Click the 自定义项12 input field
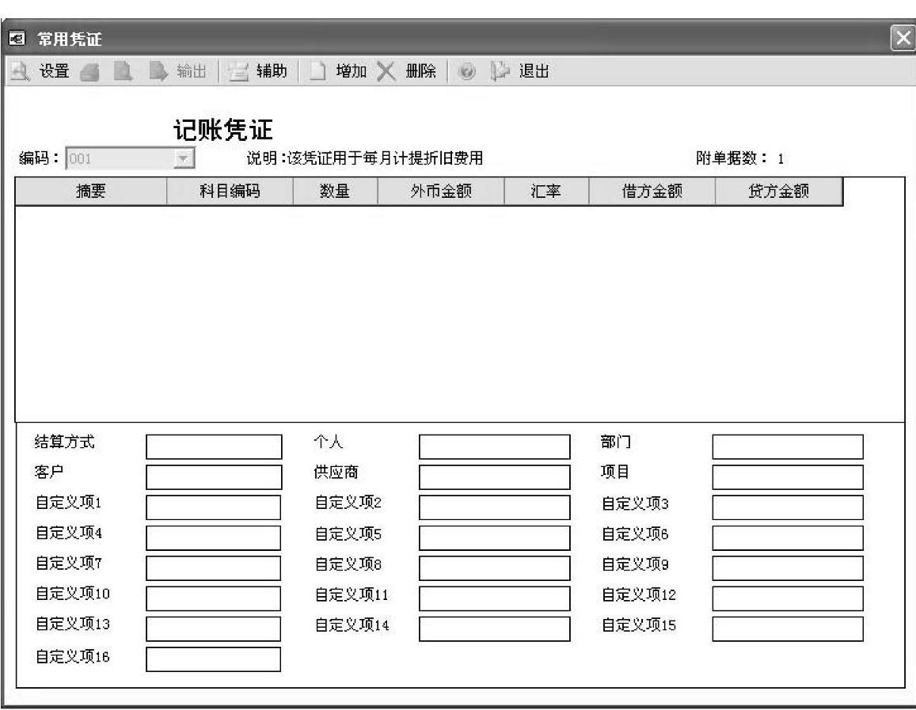 tap(788, 598)
